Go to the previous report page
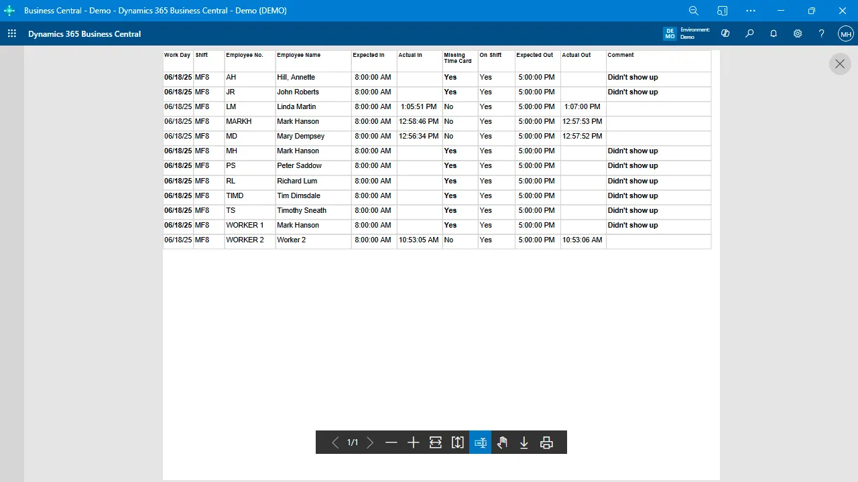 coord(335,443)
